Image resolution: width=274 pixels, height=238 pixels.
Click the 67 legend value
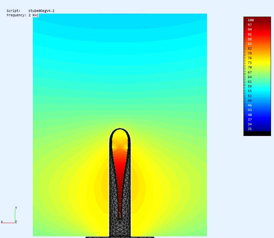(250, 72)
